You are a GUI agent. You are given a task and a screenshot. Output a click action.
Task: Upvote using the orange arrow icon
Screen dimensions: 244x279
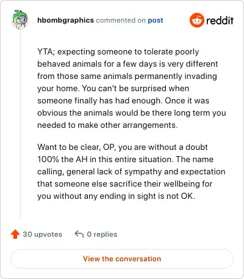[x=15, y=234]
